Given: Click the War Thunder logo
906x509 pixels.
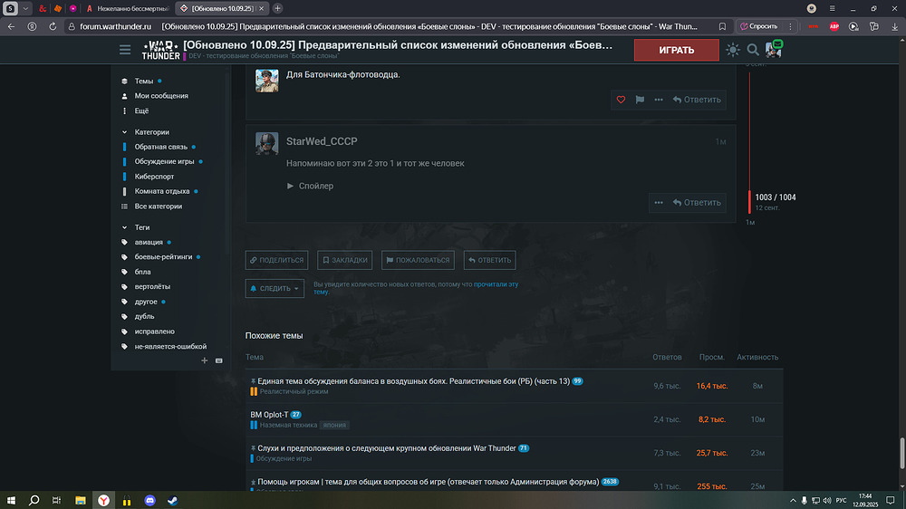Looking at the screenshot, I should point(160,50).
